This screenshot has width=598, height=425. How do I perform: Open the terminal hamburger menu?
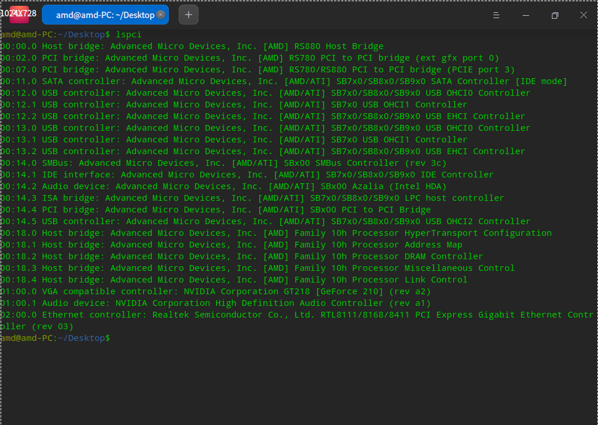[x=496, y=16]
